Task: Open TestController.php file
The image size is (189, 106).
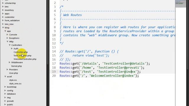Action: (x=22, y=56)
